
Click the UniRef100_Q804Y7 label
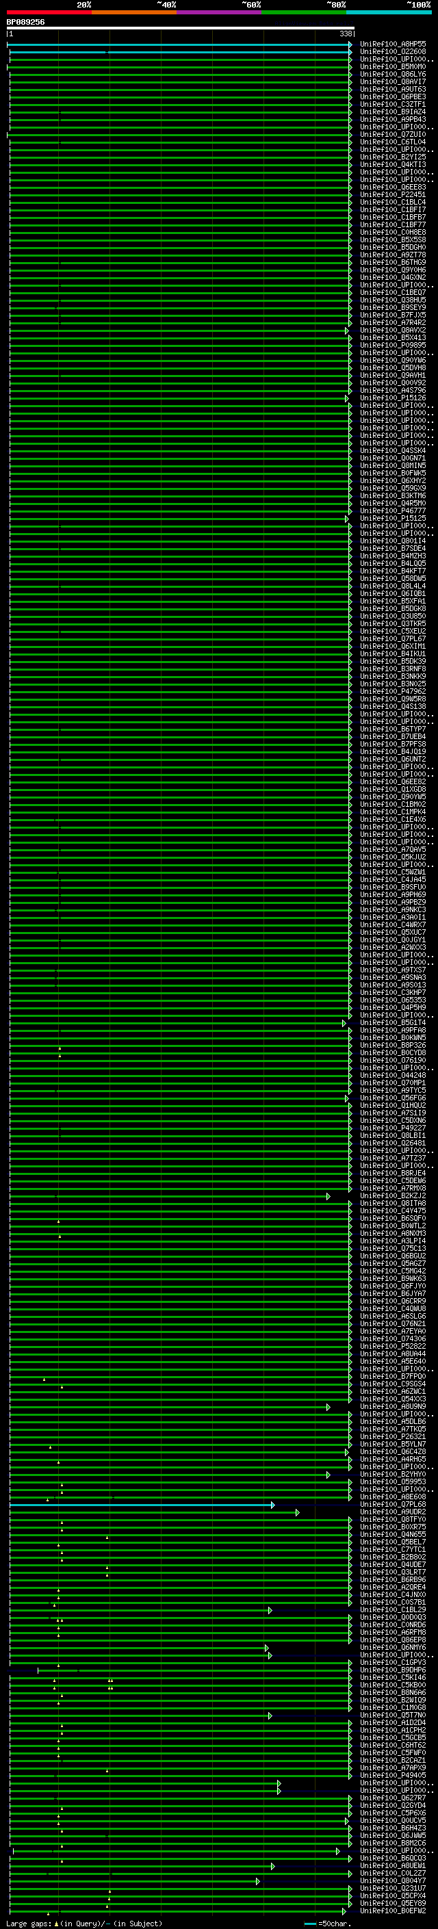[393, 1880]
